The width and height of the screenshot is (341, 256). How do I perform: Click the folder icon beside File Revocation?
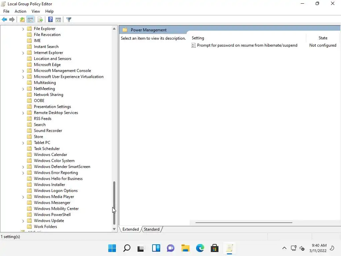click(29, 35)
